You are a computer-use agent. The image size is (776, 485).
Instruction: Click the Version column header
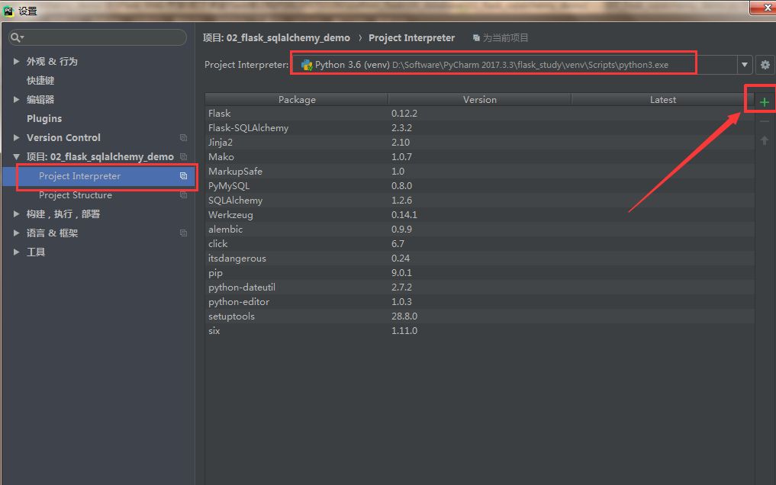coord(479,99)
